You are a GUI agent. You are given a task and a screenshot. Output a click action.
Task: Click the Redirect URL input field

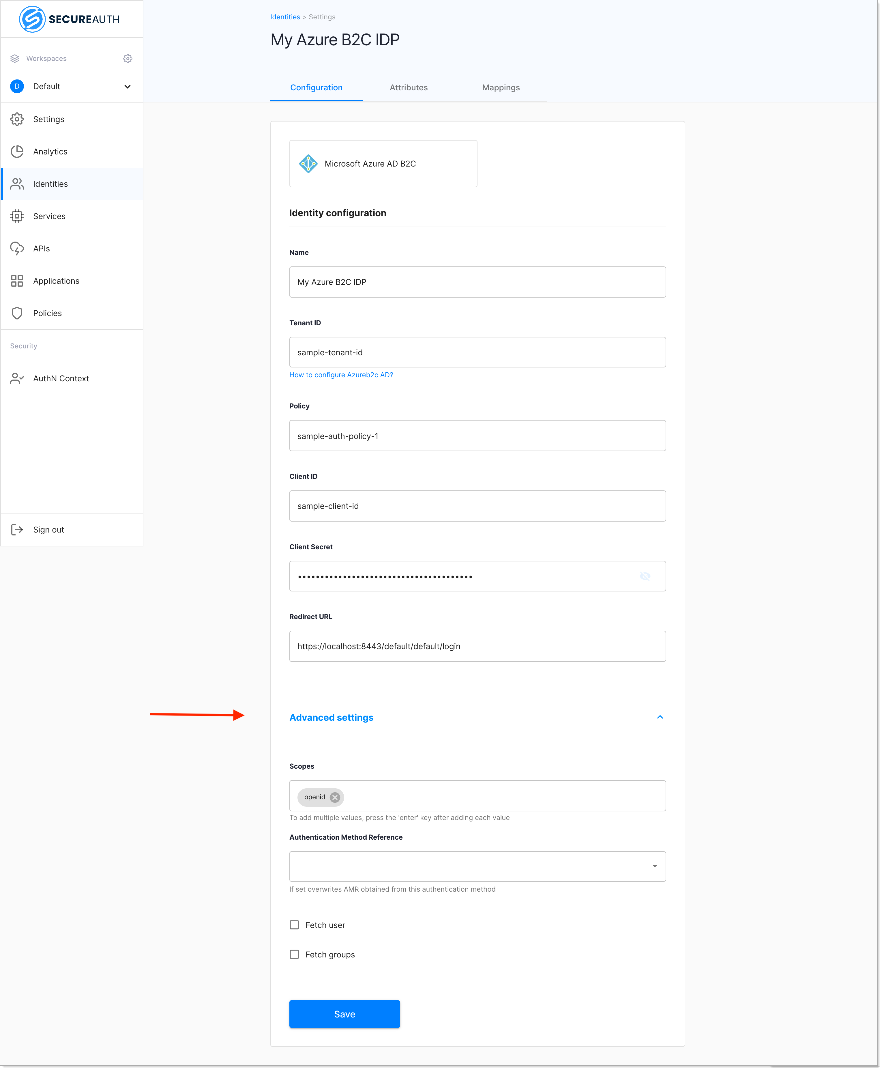(477, 647)
